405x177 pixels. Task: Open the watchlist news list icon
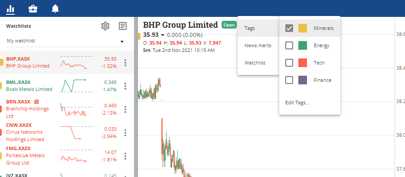(x=123, y=26)
